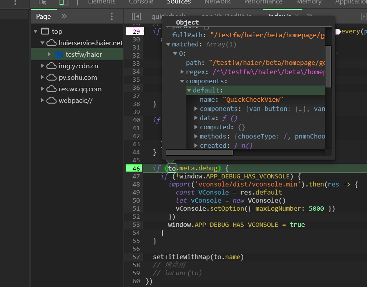Click the testfw/haier blue folder icon
Screen dimensions: 367x287
[x=59, y=54]
